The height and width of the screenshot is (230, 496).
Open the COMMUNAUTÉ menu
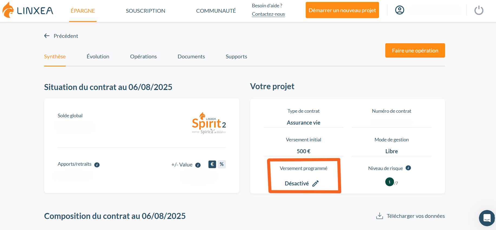(216, 11)
